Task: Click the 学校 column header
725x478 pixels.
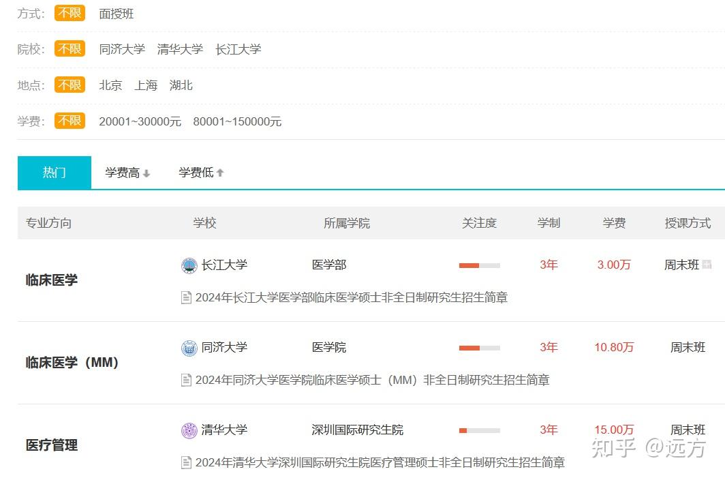Action: [205, 224]
